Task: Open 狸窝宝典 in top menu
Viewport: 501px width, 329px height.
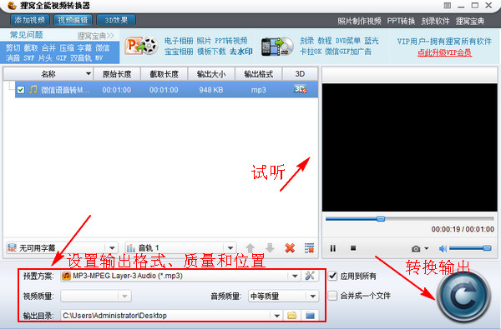Action: coord(469,21)
